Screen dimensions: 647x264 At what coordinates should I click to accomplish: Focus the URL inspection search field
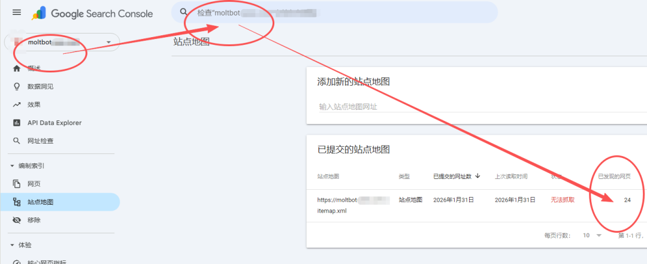tap(334, 13)
